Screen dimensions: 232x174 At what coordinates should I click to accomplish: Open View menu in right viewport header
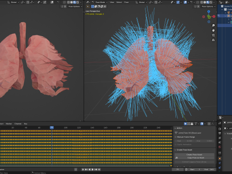112,2
